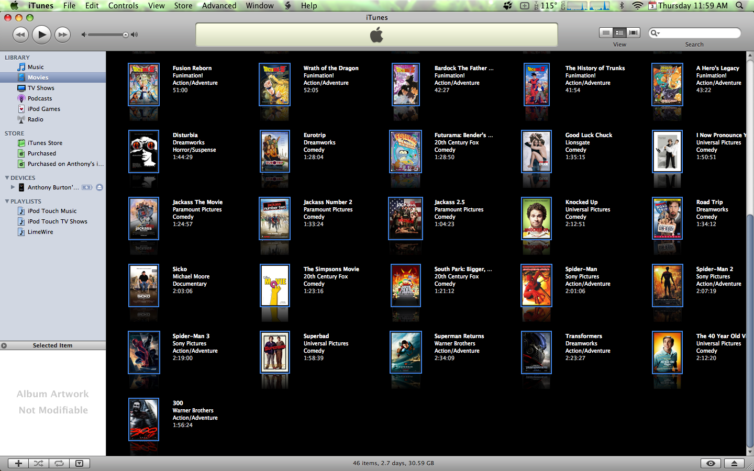Open the Edit menu
This screenshot has width=754, height=471.
92,6
